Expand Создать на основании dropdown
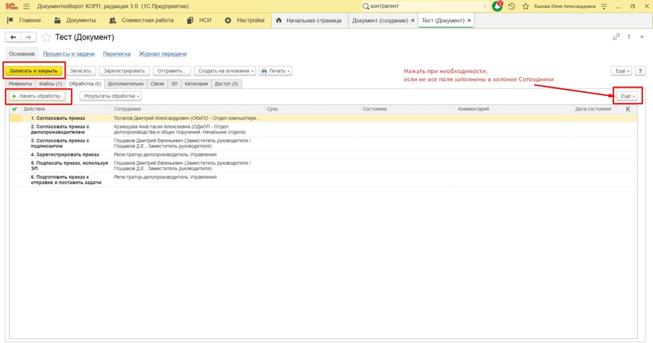This screenshot has width=653, height=343. tap(225, 71)
